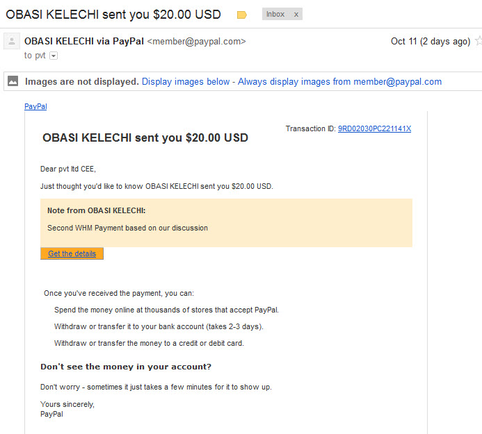This screenshot has width=482, height=434.
Task: Star this PayPal email
Action: pyautogui.click(x=479, y=40)
